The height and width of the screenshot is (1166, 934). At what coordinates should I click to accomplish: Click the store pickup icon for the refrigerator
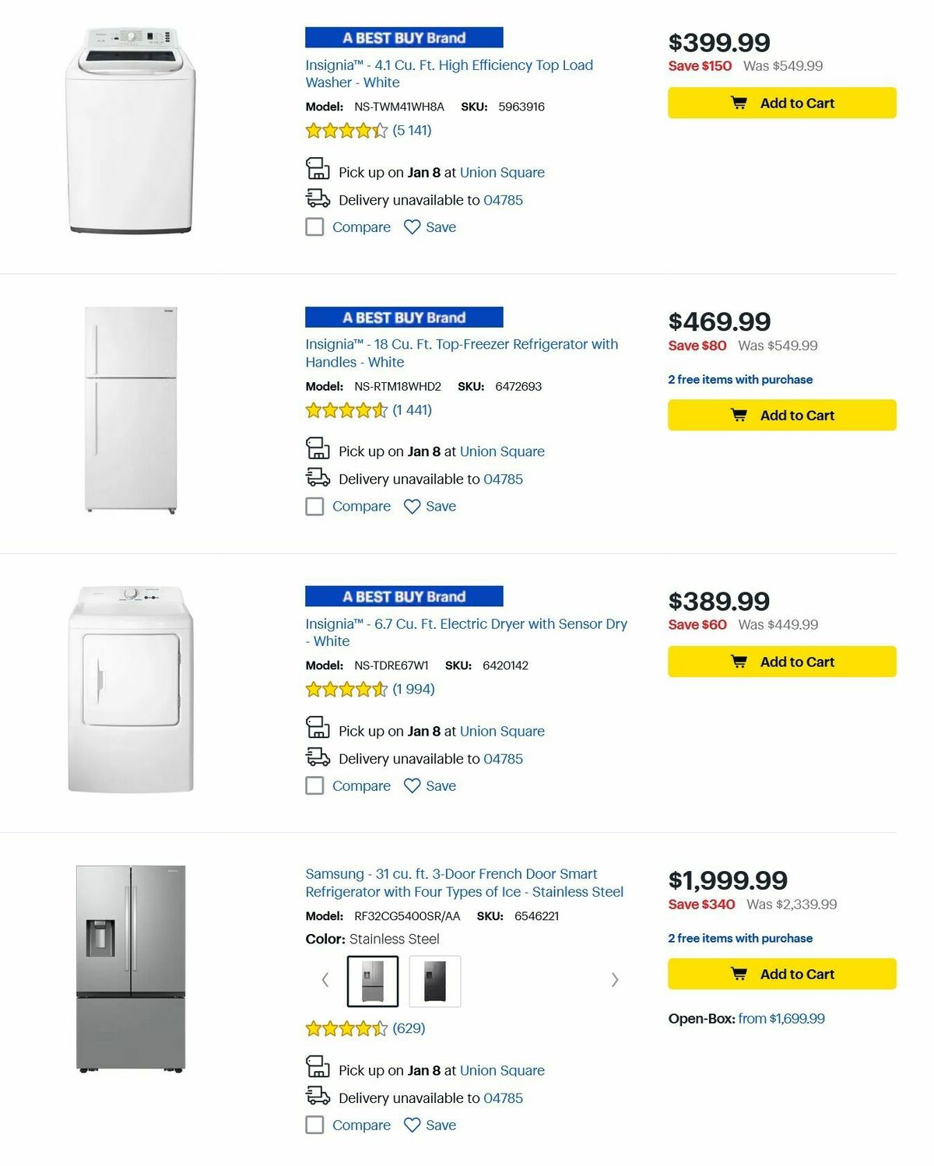316,451
